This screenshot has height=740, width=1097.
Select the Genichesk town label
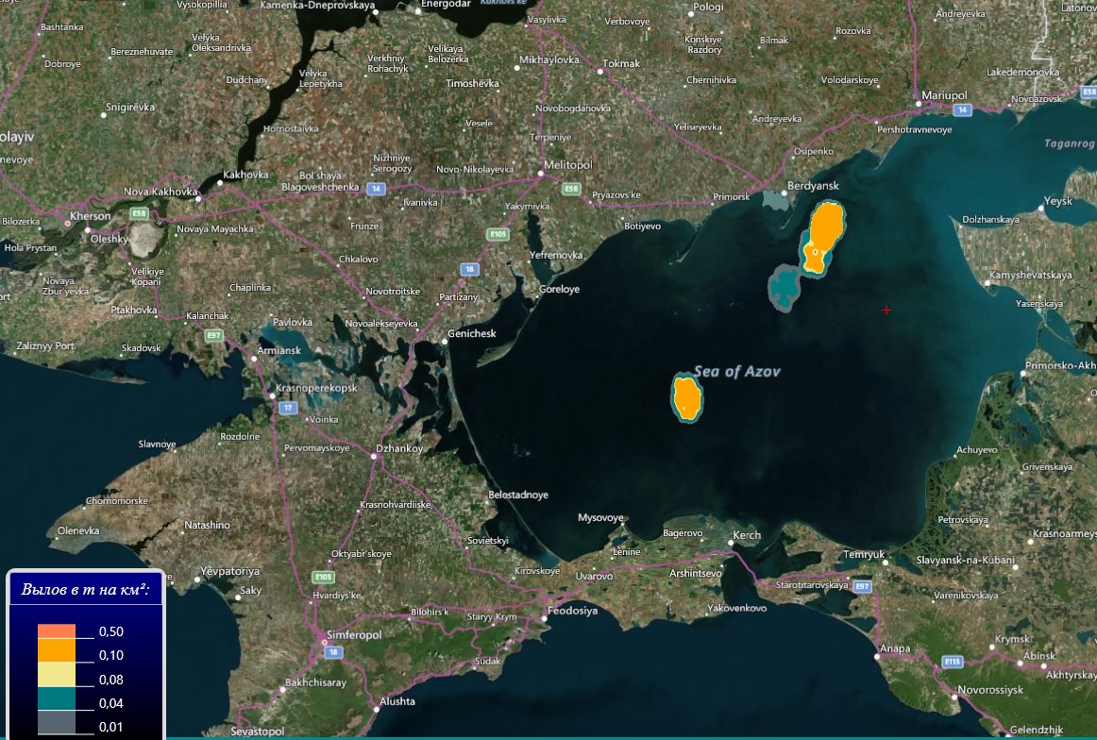tap(471, 333)
